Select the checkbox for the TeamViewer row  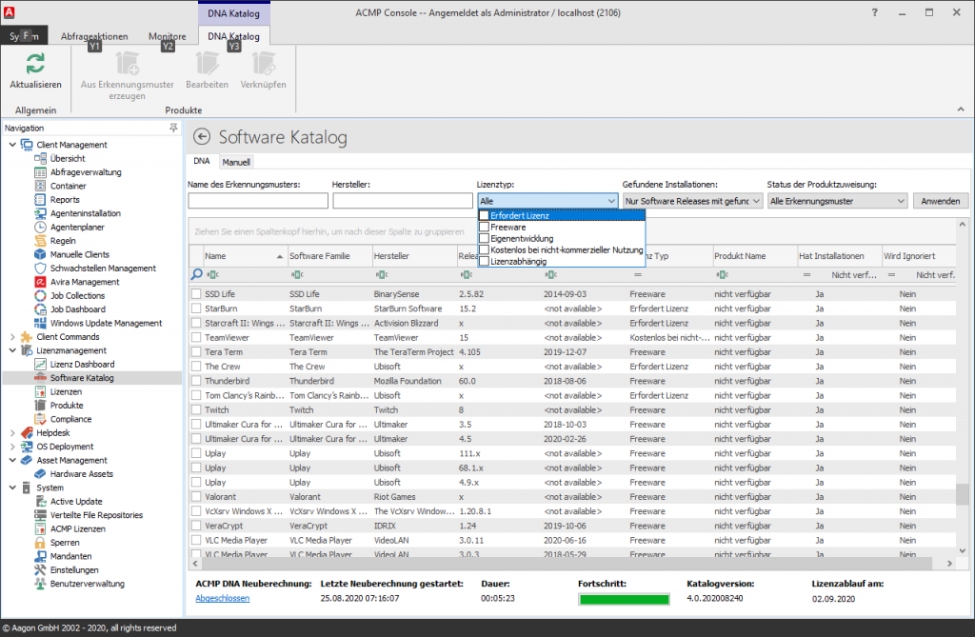click(196, 338)
